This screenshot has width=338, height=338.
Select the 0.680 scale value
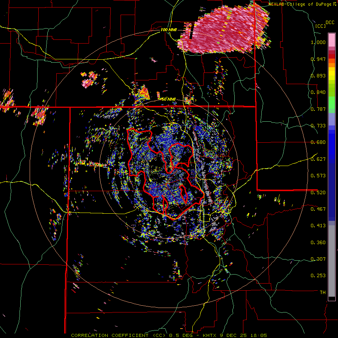pyautogui.click(x=318, y=142)
